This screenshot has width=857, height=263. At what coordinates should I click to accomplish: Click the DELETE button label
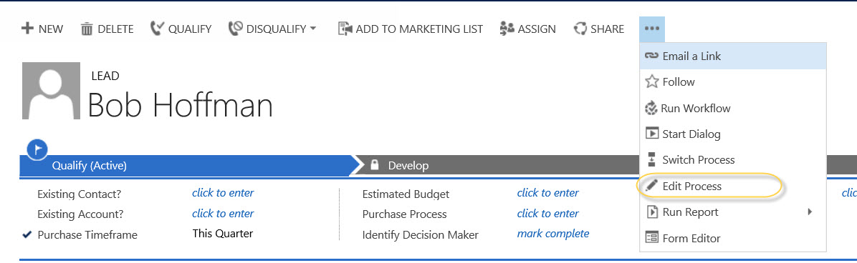[116, 29]
